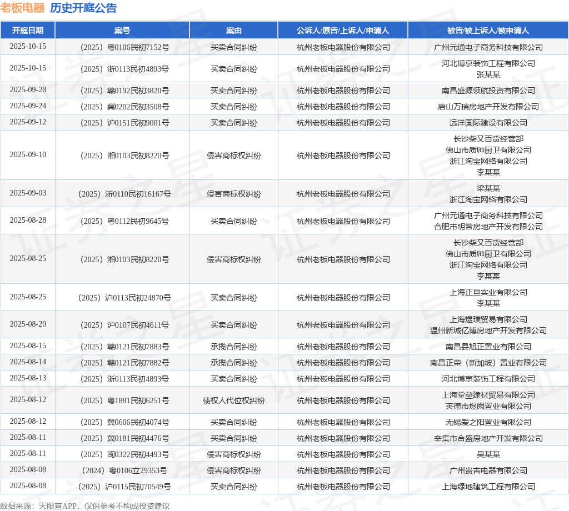569x511 pixels.
Task: Click defendant 南昌正荣（新加坡）置业有限公司
Action: pos(488,363)
